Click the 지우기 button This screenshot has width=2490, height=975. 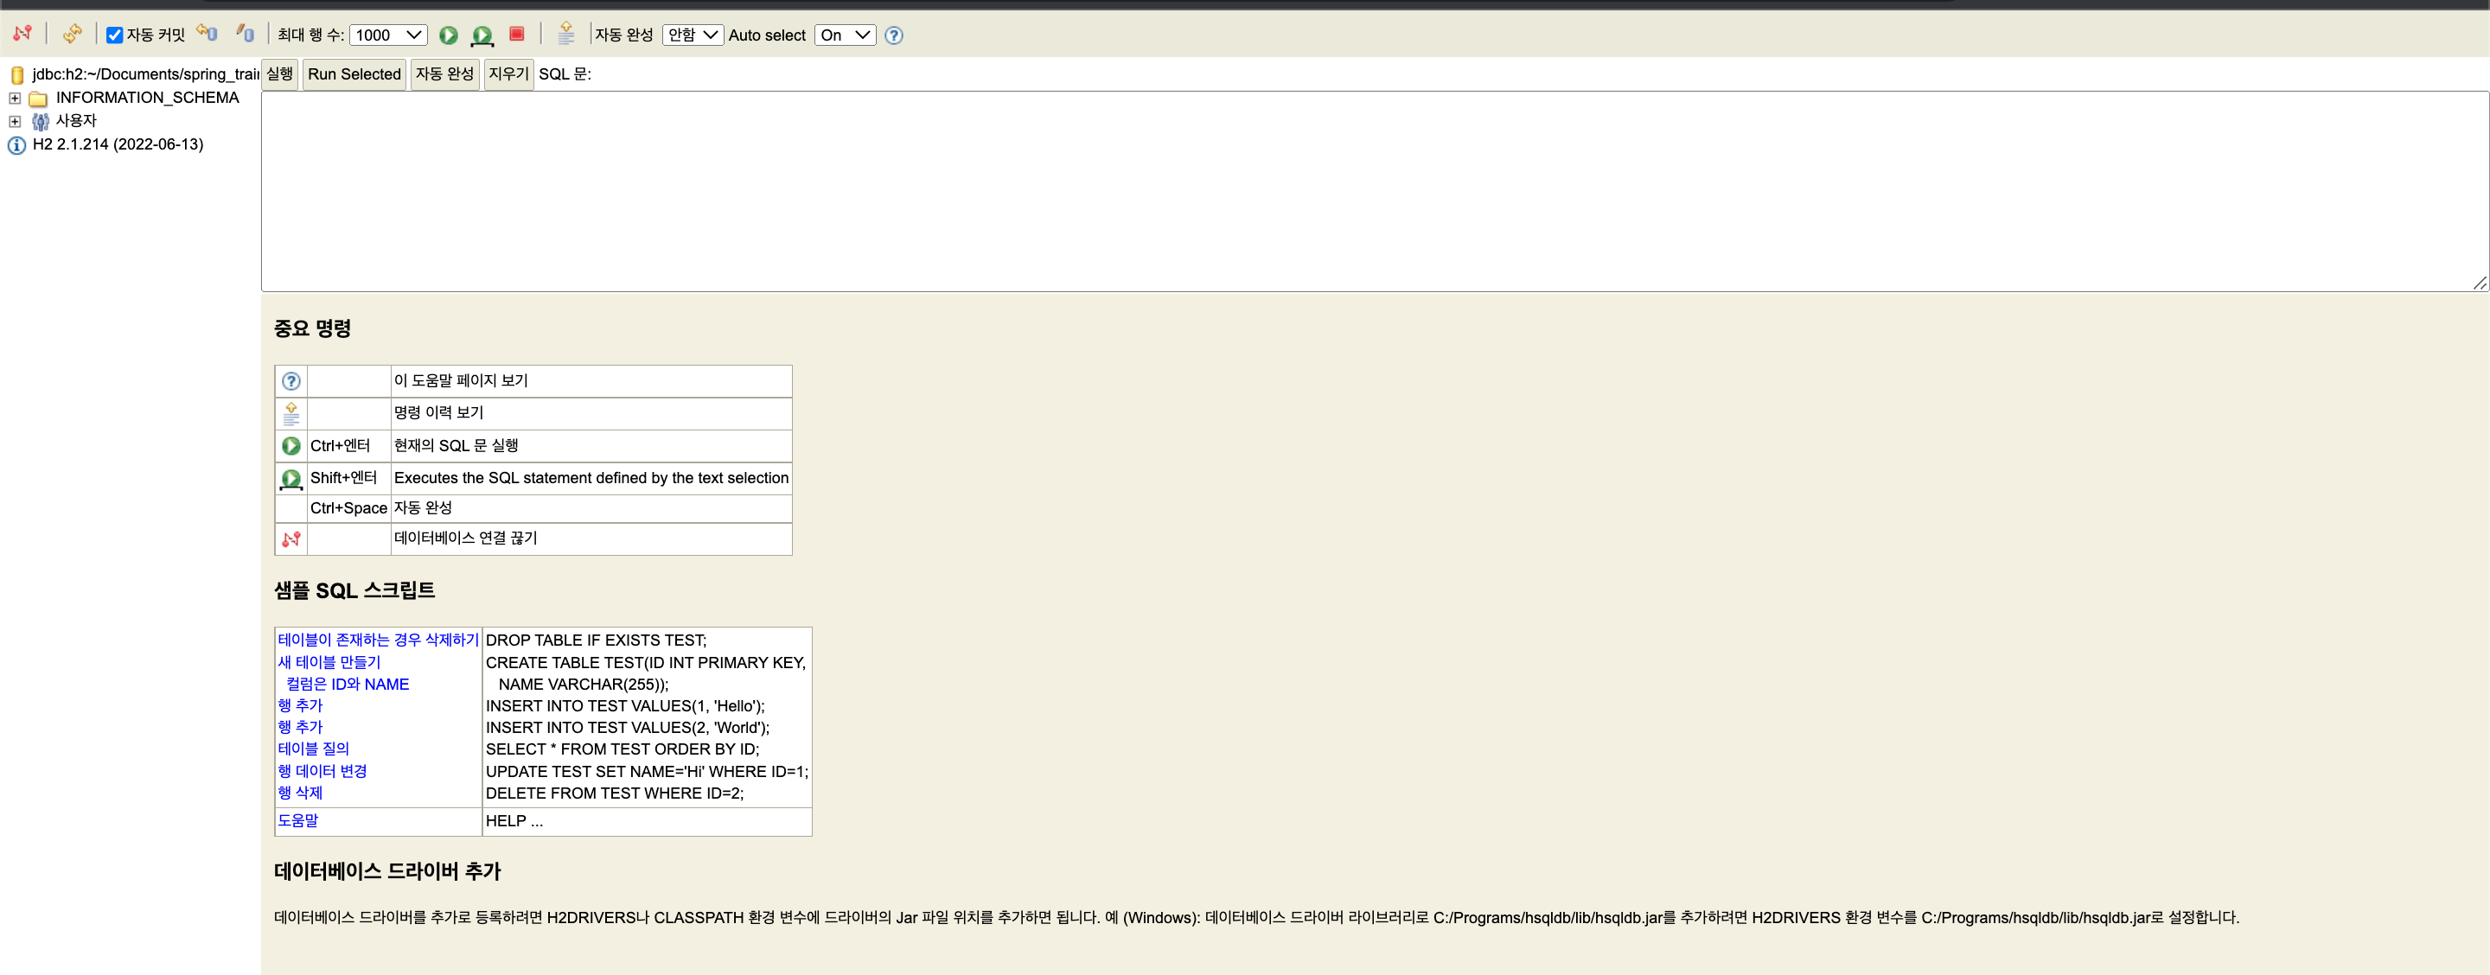(x=508, y=73)
